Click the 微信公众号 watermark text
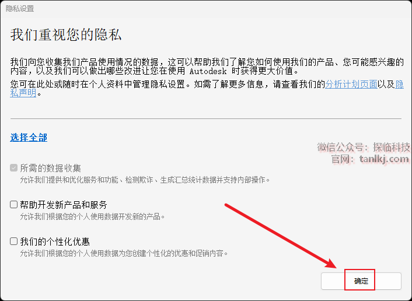 click(364, 147)
